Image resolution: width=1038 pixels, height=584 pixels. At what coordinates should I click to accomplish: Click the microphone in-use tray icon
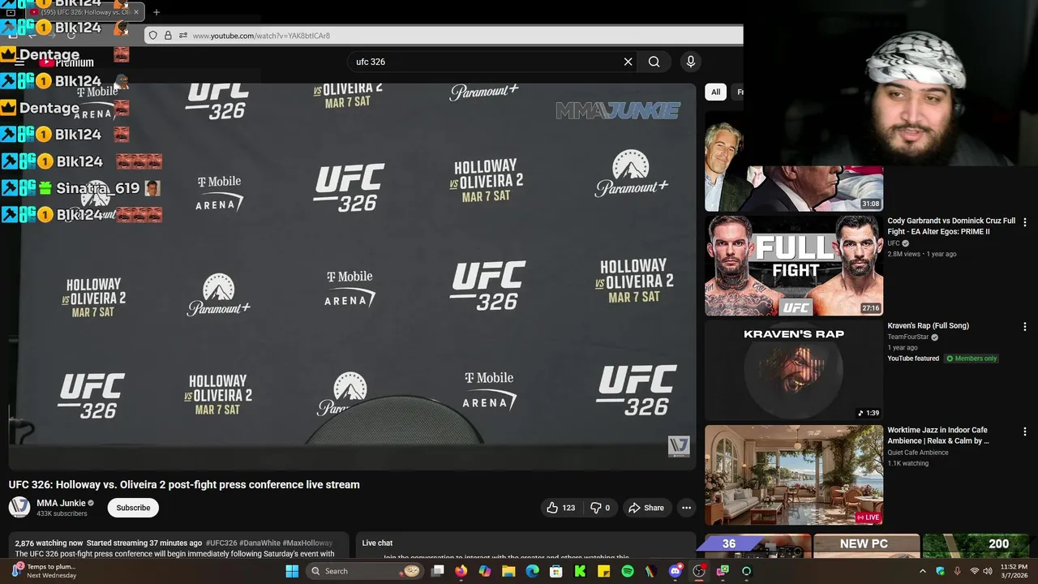pyautogui.click(x=958, y=571)
